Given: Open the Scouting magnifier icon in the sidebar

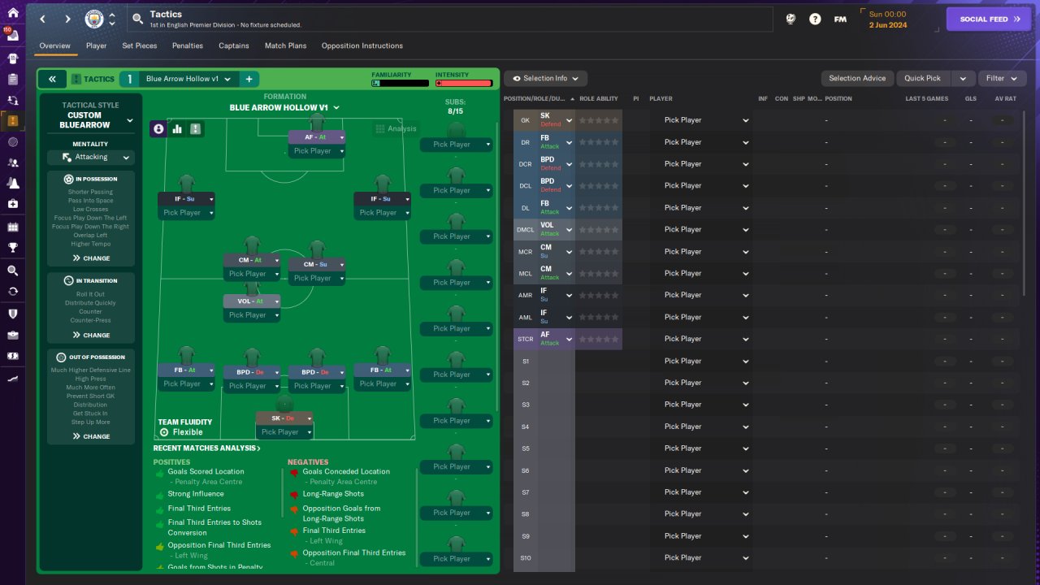Looking at the screenshot, I should pos(12,271).
